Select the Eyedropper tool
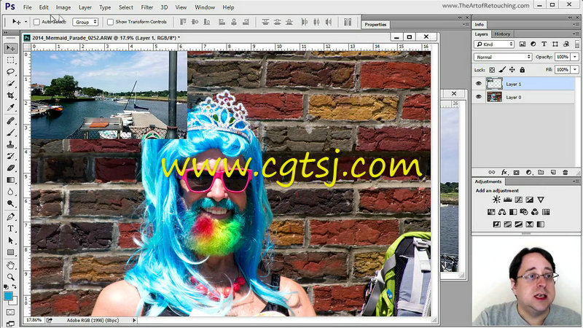The width and height of the screenshot is (583, 328). (10, 108)
